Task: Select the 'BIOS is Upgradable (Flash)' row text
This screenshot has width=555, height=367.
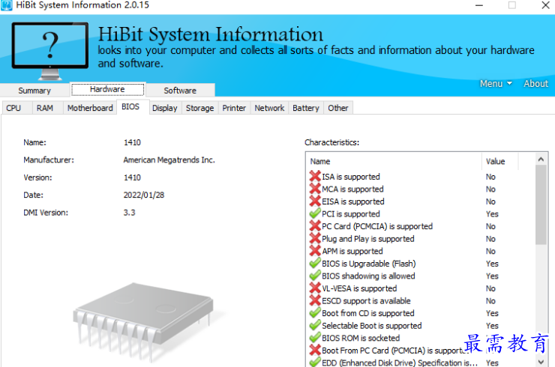Action: click(x=369, y=264)
